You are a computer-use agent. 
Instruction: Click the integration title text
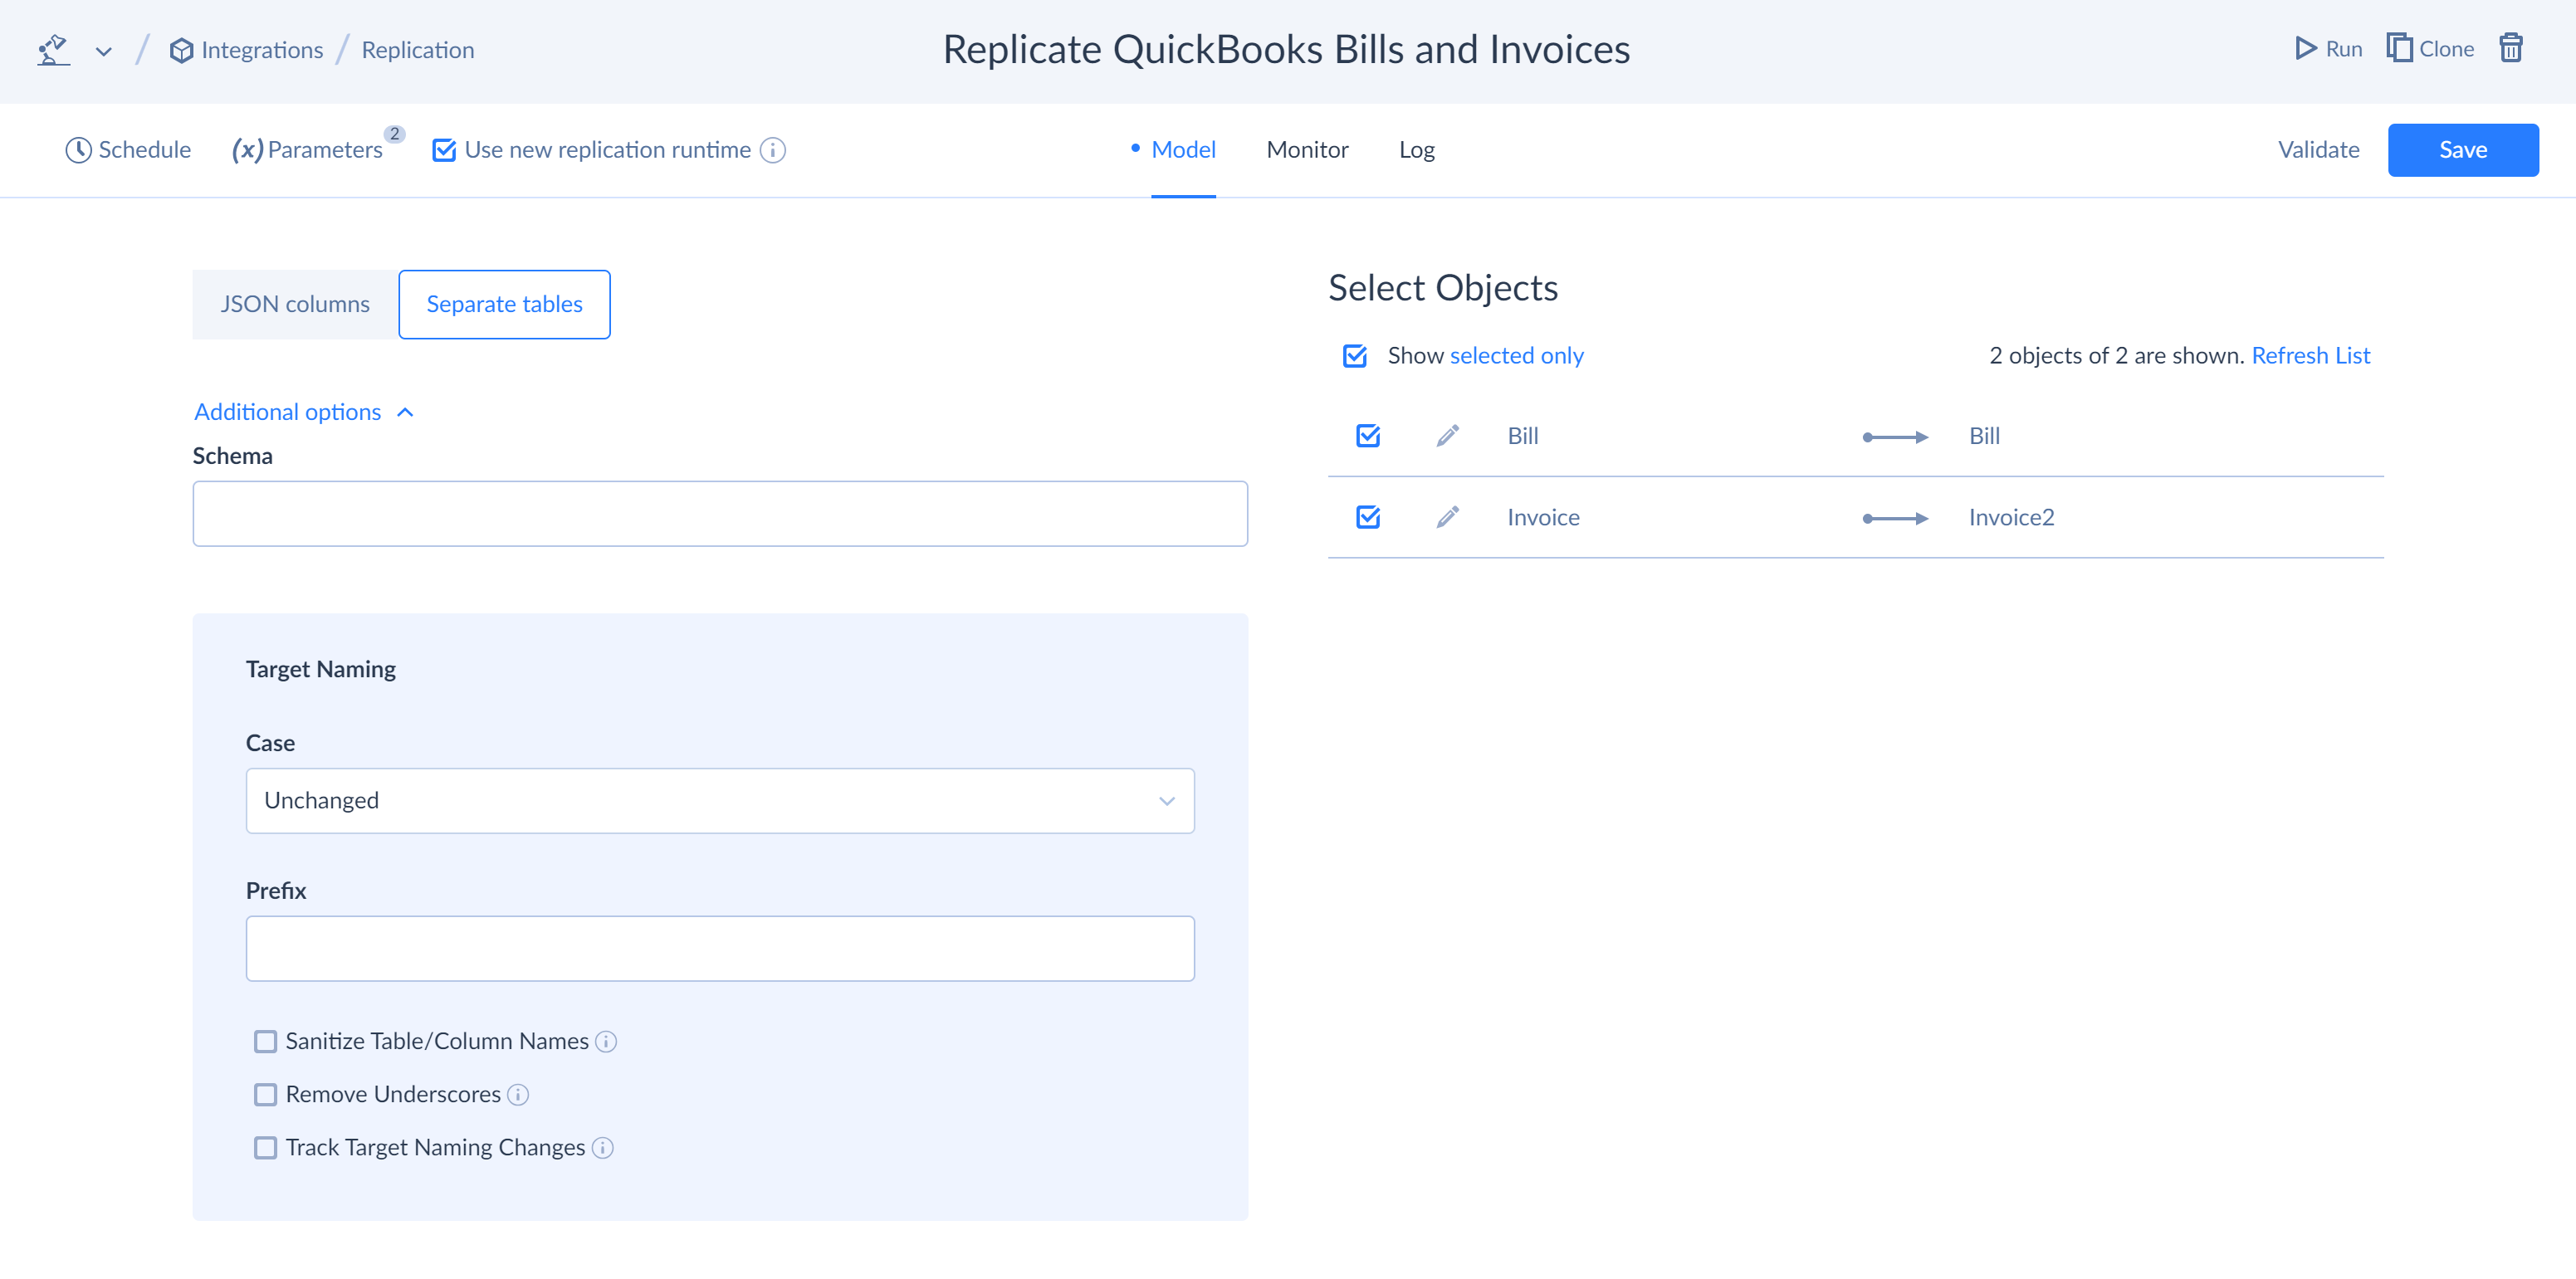pyautogui.click(x=1286, y=49)
